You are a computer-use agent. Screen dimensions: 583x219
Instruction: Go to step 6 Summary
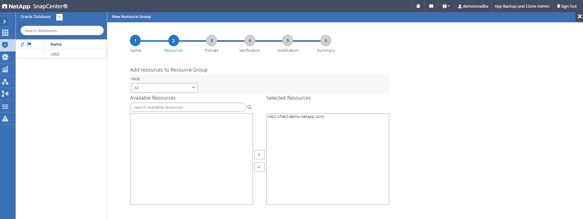point(326,41)
